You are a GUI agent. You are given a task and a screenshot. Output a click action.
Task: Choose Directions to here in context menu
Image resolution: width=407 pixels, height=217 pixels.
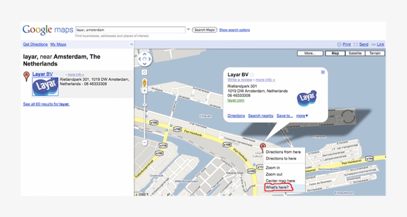click(x=281, y=159)
